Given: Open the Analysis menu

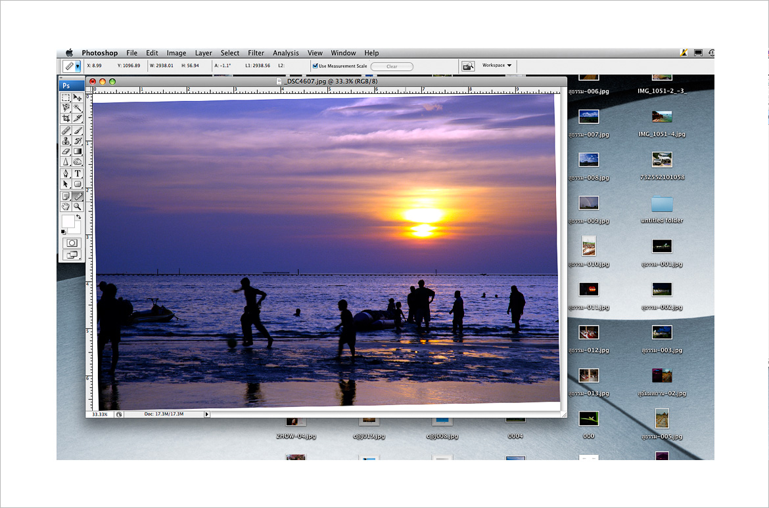Looking at the screenshot, I should pos(285,53).
